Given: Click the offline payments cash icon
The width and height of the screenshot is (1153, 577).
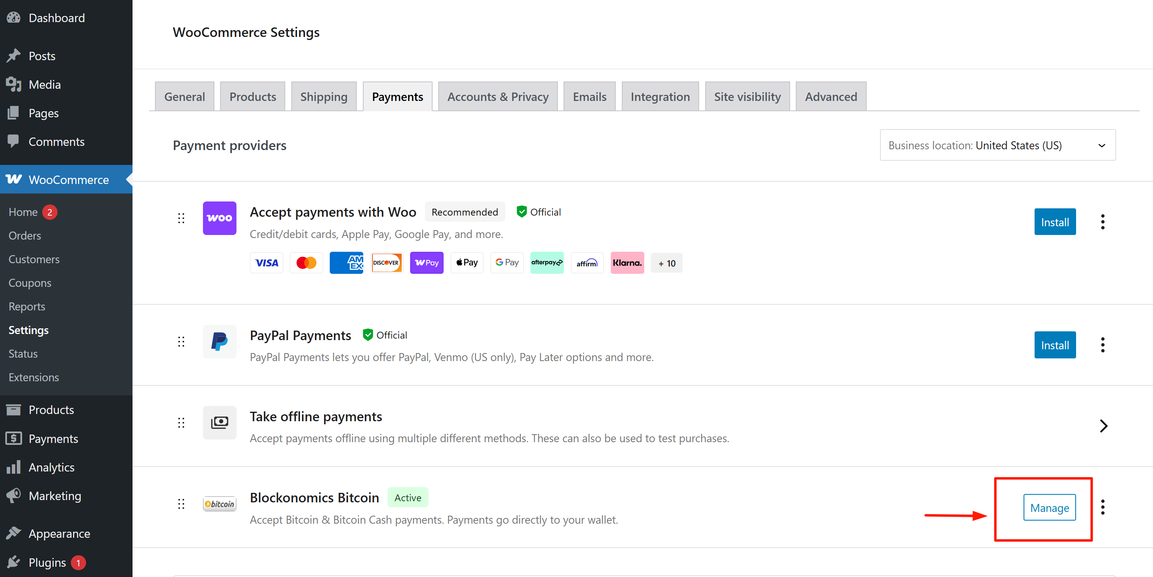Looking at the screenshot, I should (x=219, y=423).
